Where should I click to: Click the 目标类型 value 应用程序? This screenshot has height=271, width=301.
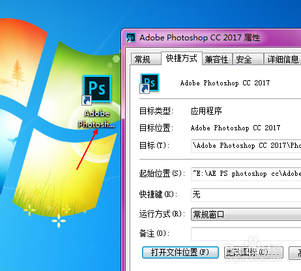206,111
